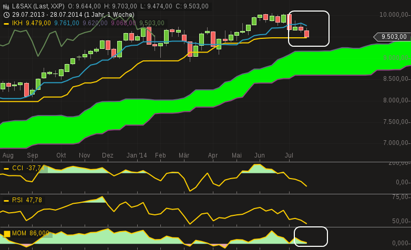Click the 0,00 label on CCI axis
The height and width of the screenshot is (250, 411).
pyautogui.click(x=403, y=182)
